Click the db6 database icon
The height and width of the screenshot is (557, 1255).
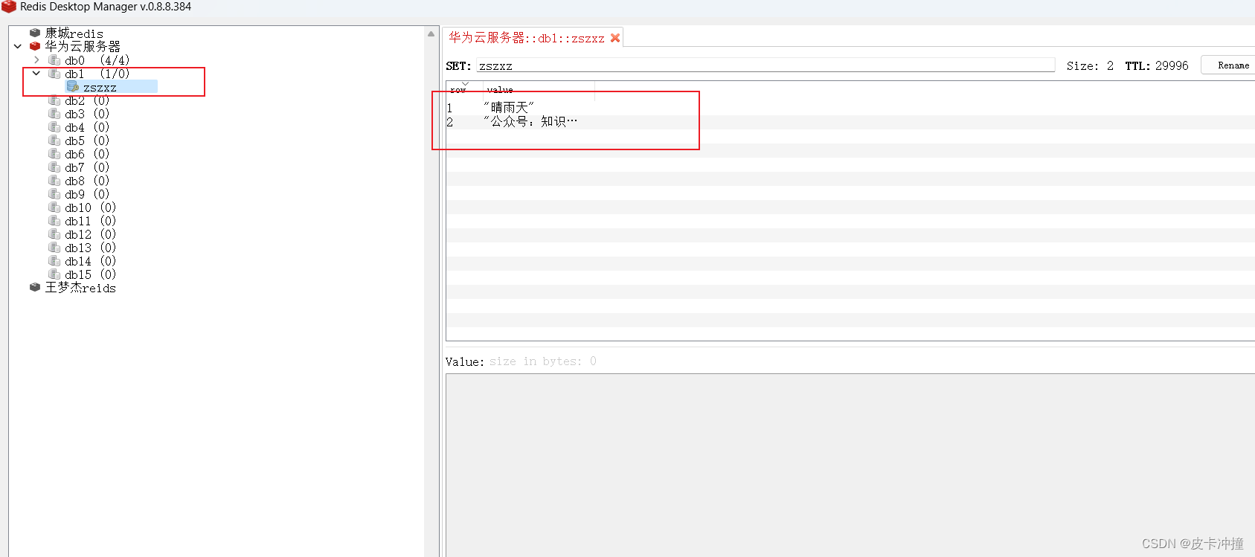click(x=54, y=153)
